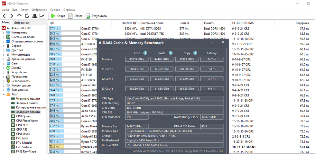
Task: Expand the Компьютер branch chevron
Action: (x=4, y=32)
